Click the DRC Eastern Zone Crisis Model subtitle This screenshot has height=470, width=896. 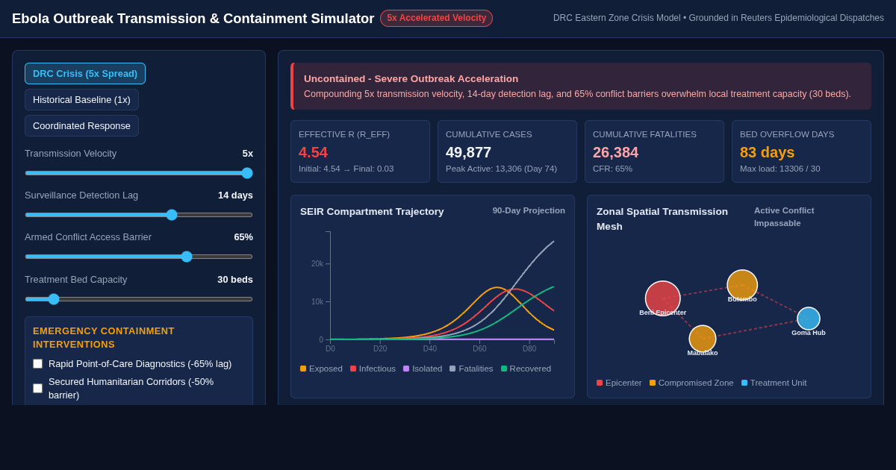[718, 18]
